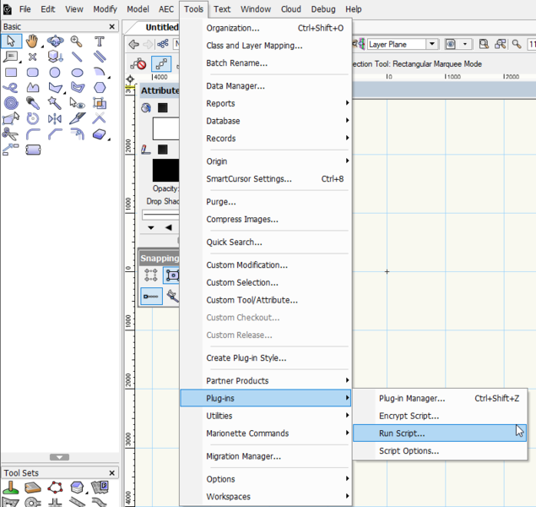Click the pen color black swatch
The height and width of the screenshot is (507, 536).
(163, 150)
